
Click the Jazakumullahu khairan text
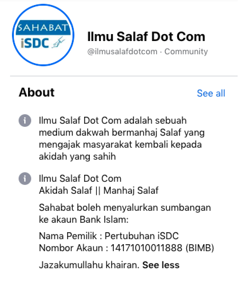[89, 265]
